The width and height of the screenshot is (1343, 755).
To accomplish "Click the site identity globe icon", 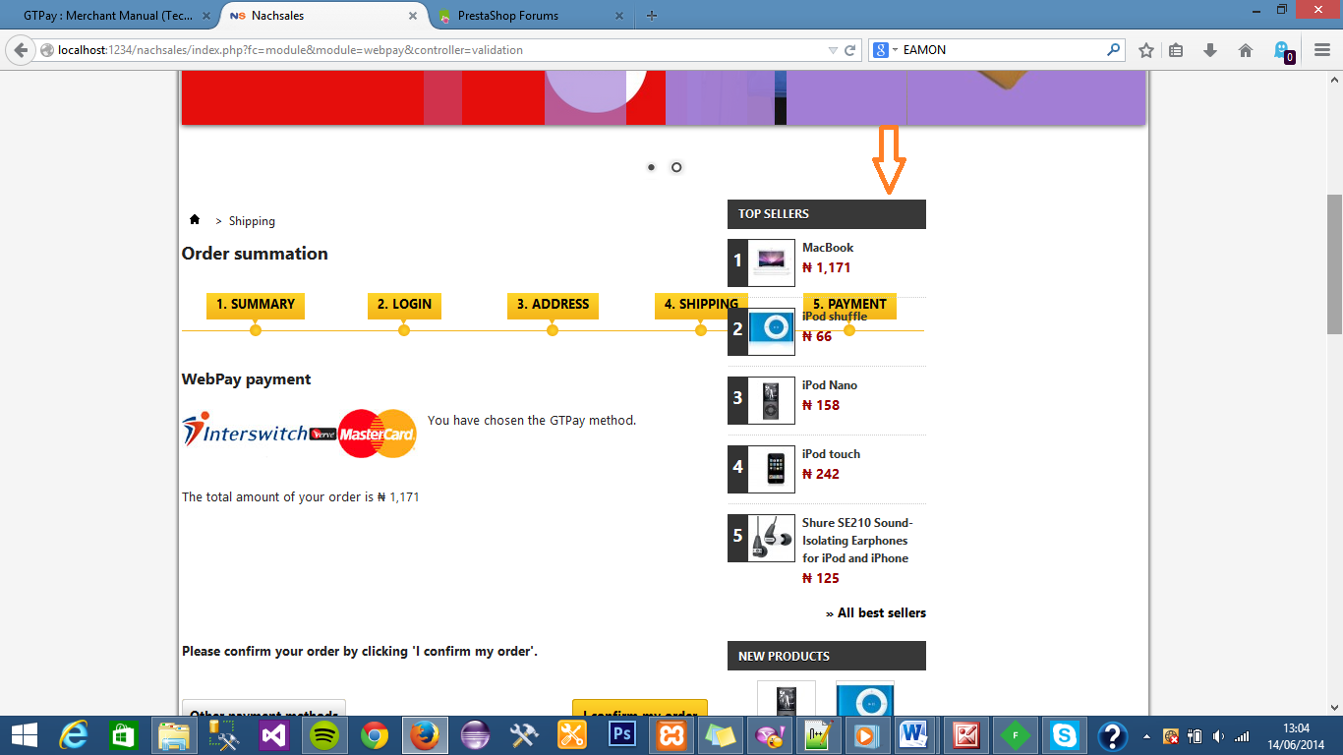I will pyautogui.click(x=46, y=50).
